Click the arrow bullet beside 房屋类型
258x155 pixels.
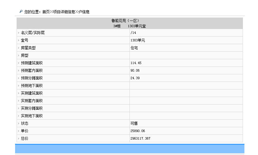[18, 48]
